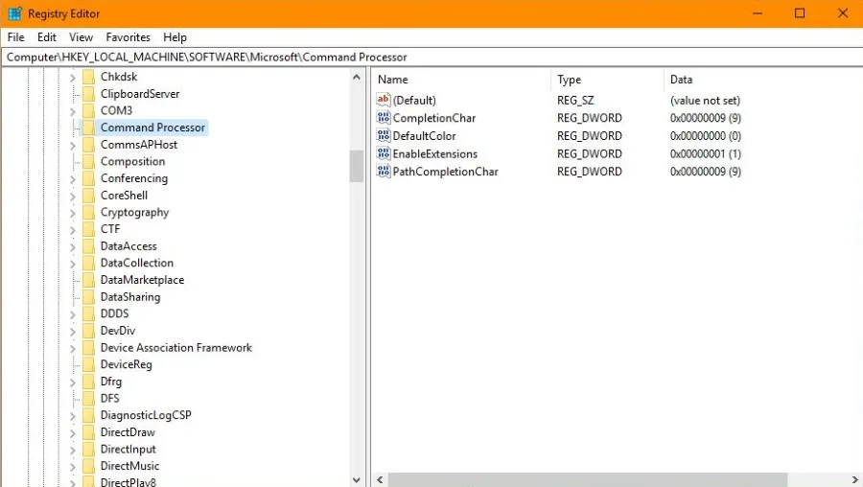
Task: Click the PathCompletionChar DWORD icon
Action: point(383,172)
